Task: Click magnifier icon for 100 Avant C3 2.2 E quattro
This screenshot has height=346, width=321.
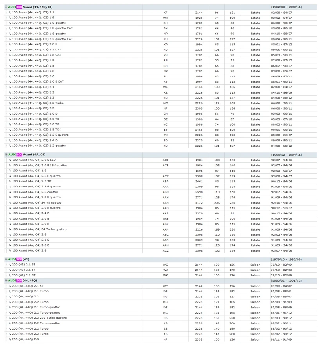Action: [10, 135]
